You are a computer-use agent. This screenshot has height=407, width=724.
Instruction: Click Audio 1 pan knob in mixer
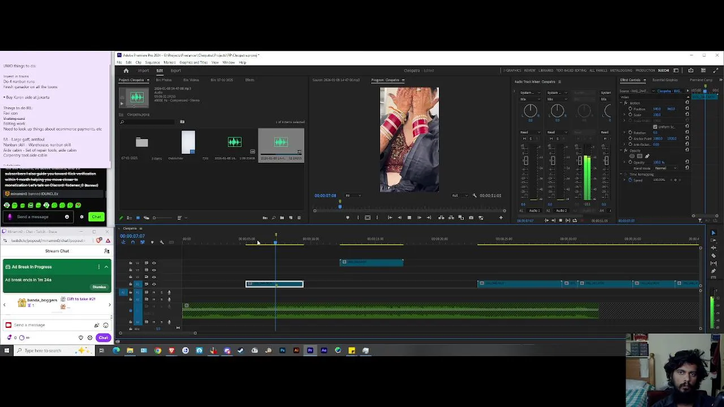(531, 111)
